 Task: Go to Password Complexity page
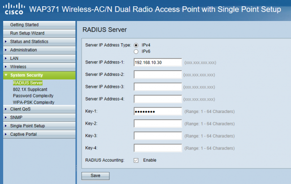click(33, 96)
